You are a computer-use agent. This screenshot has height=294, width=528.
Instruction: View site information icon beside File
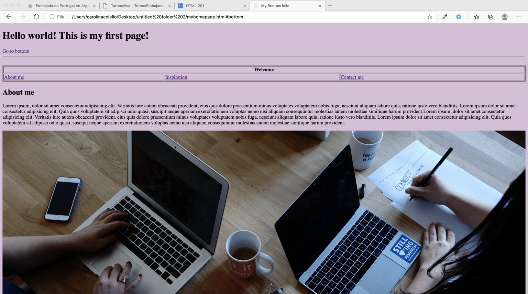coord(52,17)
